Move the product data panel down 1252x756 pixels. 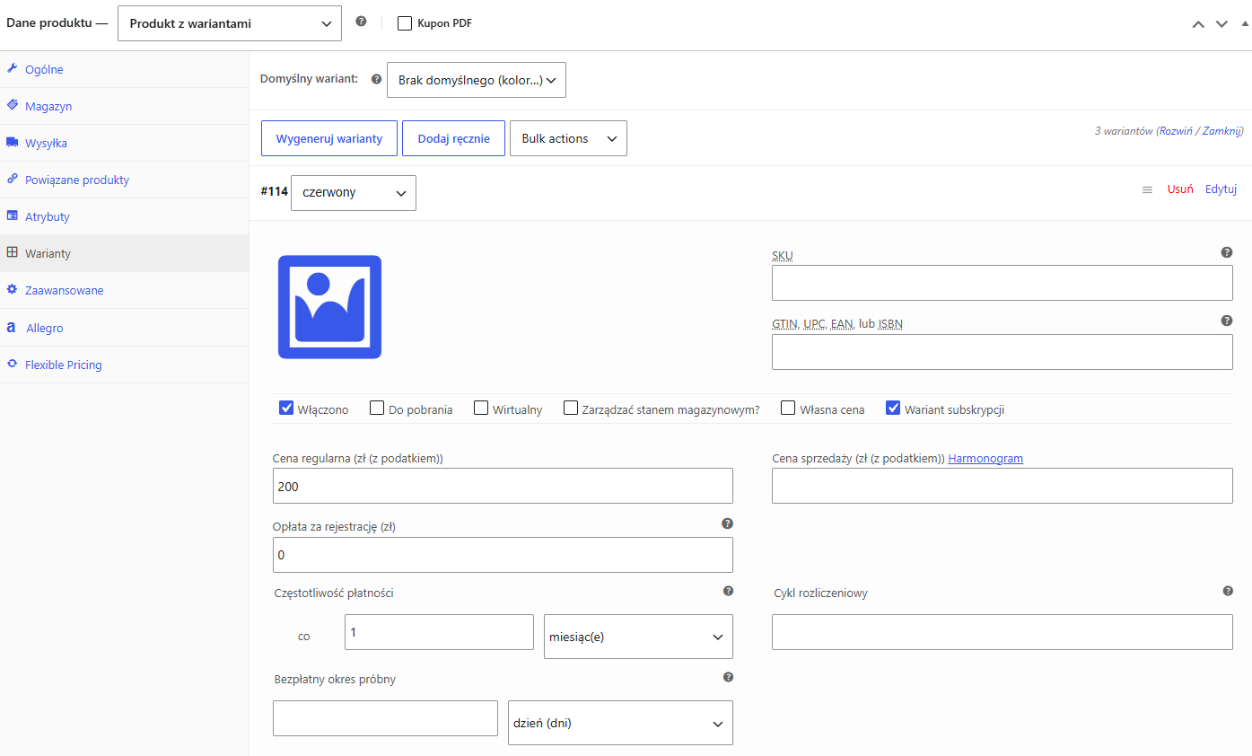tap(1221, 24)
